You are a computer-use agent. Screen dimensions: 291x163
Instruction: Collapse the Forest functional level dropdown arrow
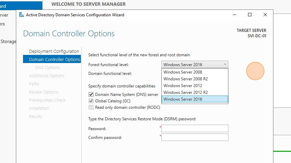pos(225,64)
